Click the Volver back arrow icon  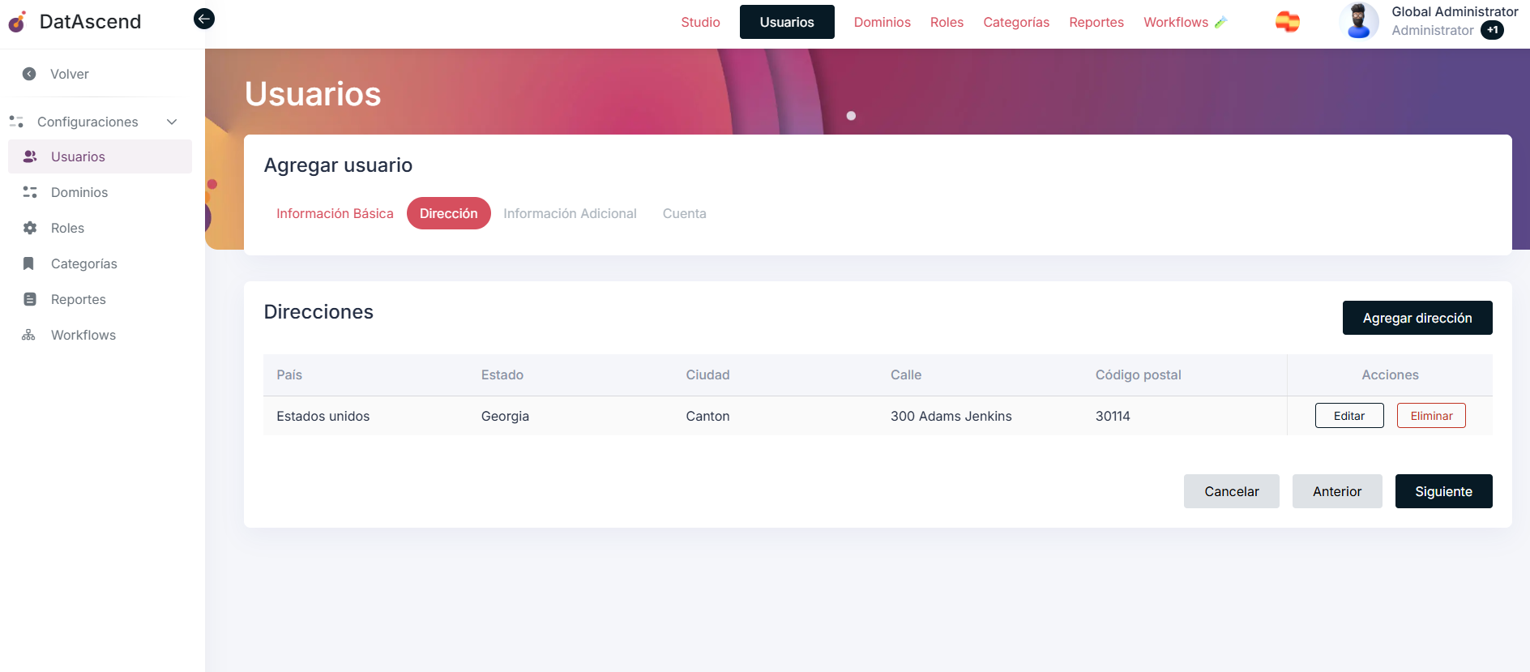tap(29, 74)
